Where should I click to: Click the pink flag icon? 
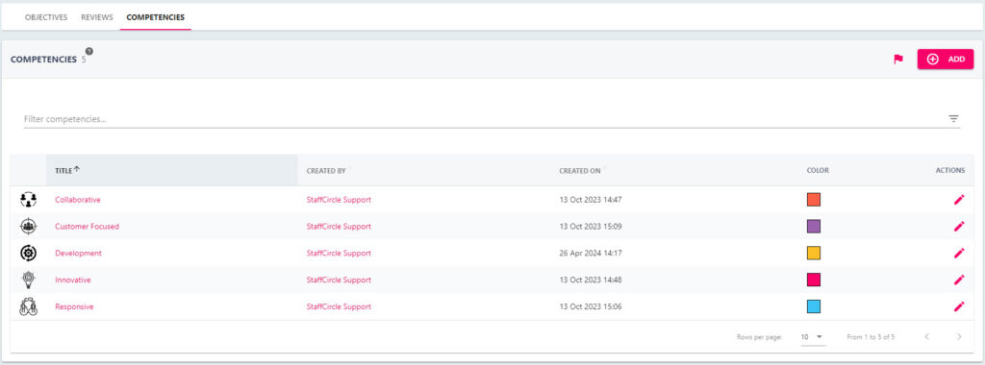coord(898,60)
